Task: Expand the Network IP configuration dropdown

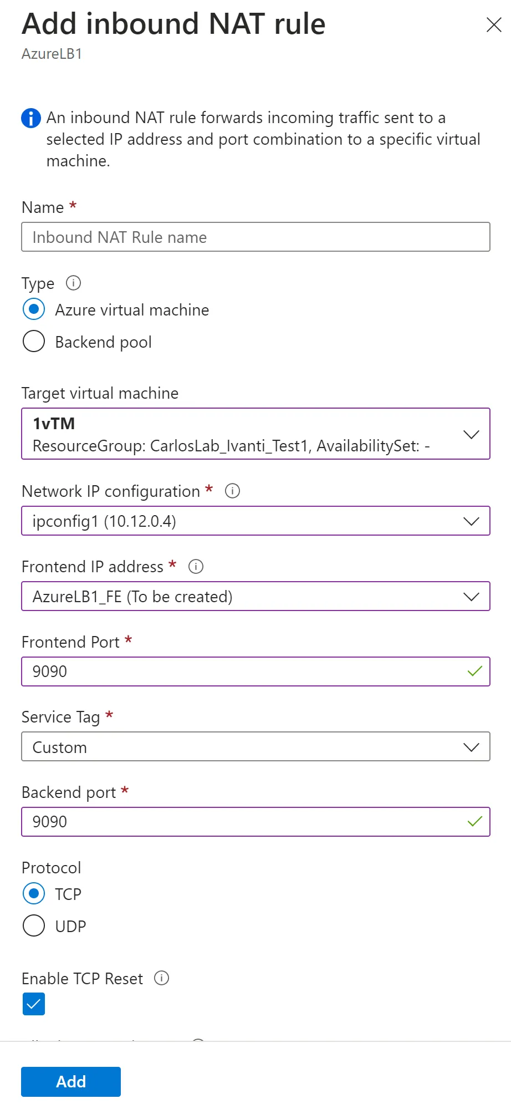Action: point(256,521)
